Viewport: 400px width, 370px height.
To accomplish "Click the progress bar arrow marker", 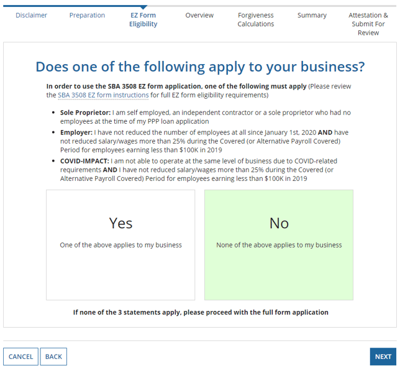I will [143, 7].
